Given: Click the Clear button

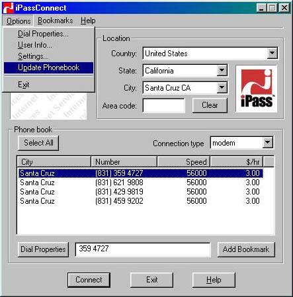Looking at the screenshot, I should [210, 105].
